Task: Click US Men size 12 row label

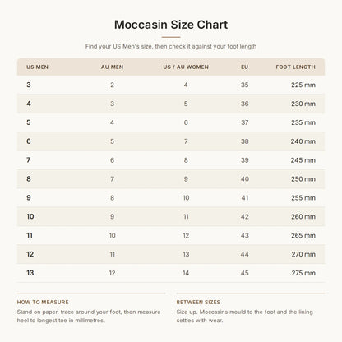Action: pyautogui.click(x=30, y=254)
